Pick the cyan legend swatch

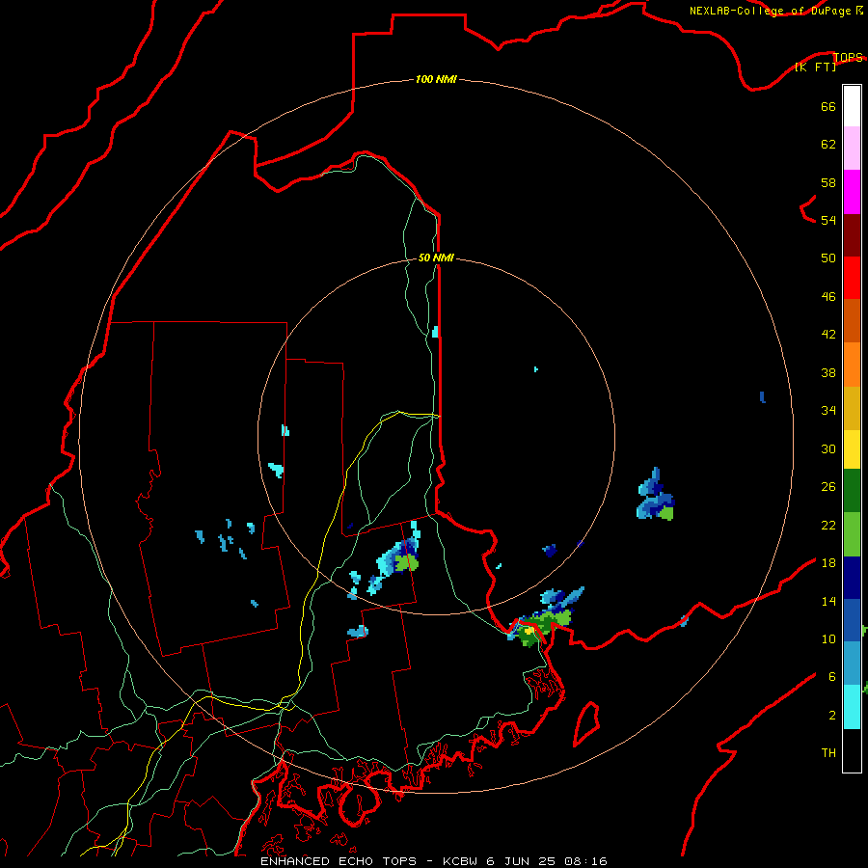pos(852,707)
